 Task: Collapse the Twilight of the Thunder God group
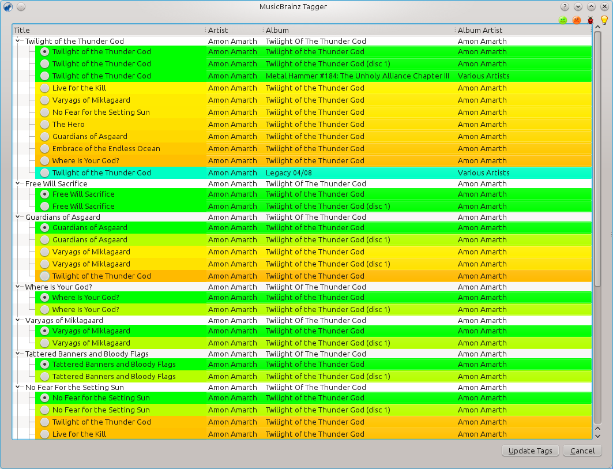click(x=18, y=41)
